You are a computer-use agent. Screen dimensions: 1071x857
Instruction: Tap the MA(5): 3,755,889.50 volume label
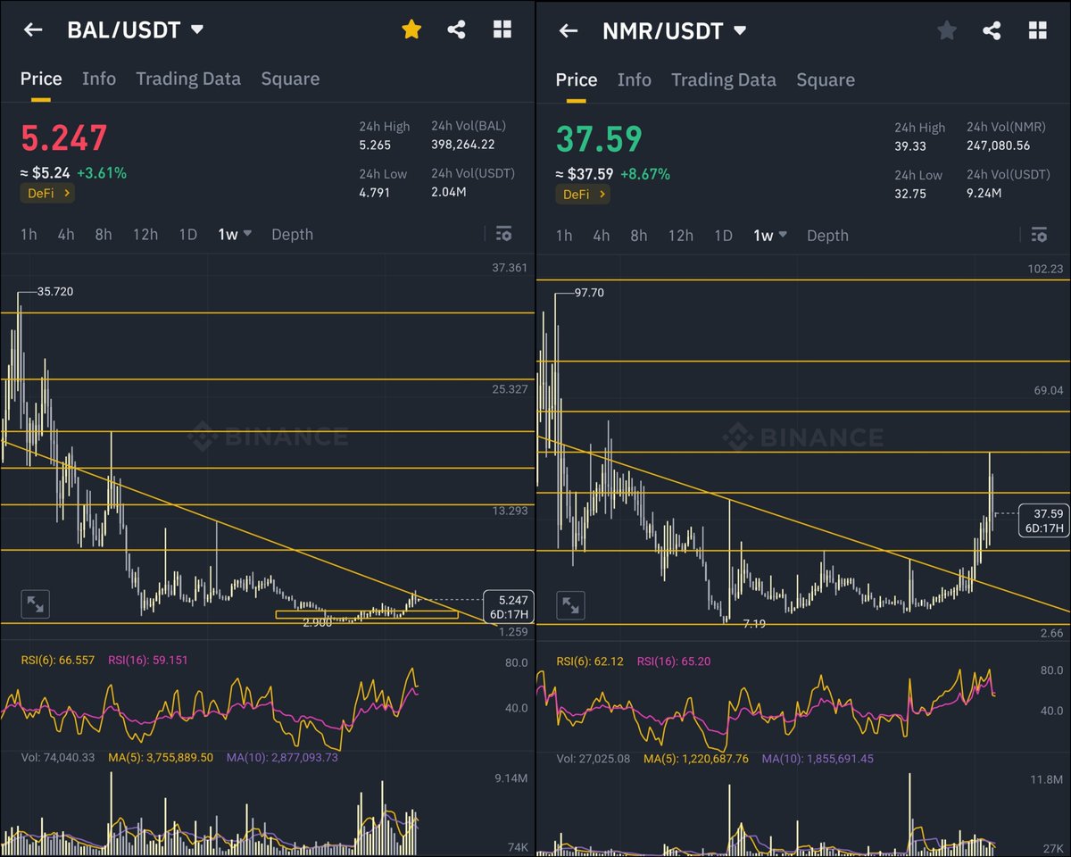coord(160,757)
